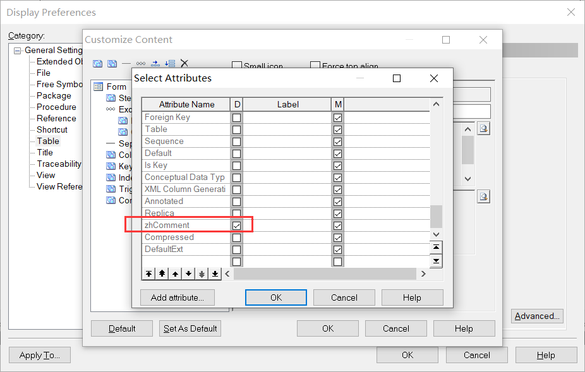The image size is (585, 372).
Task: Toggle Small icon checkbox in Customize Content
Action: click(237, 66)
